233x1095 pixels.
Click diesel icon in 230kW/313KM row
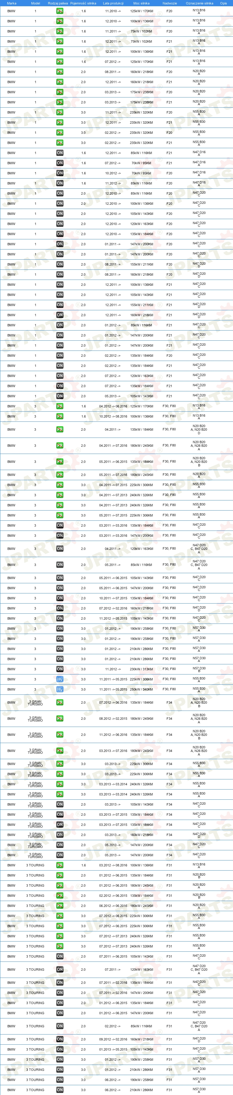point(60,669)
